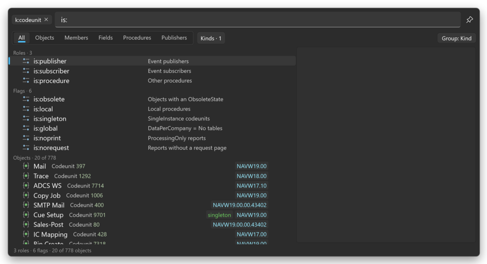487x264 pixels.
Task: Click the "Roles · 3" group header
Action: pos(22,53)
